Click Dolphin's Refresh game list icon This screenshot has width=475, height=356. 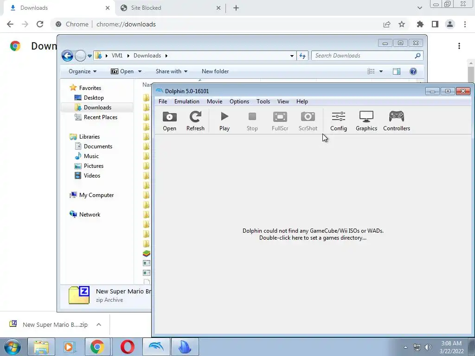[195, 121]
